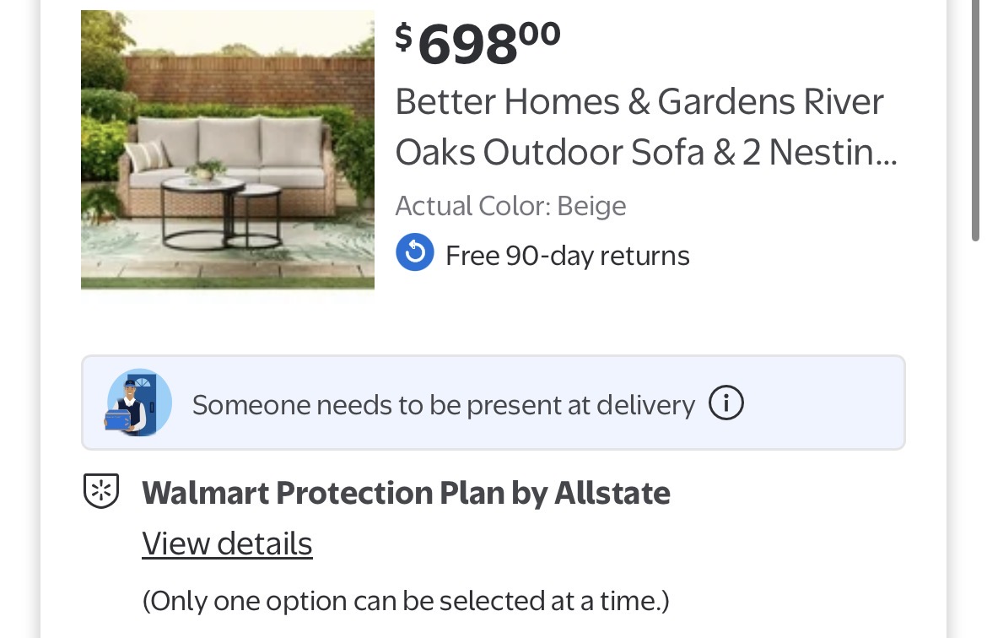Click the "Free 90-day returns" text
This screenshot has width=987, height=638.
pyautogui.click(x=567, y=255)
